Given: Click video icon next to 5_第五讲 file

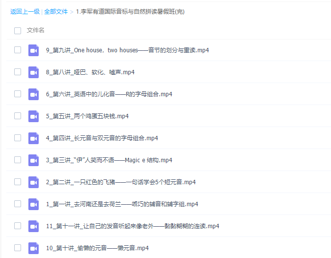Looking at the screenshot, I should click(33, 116).
